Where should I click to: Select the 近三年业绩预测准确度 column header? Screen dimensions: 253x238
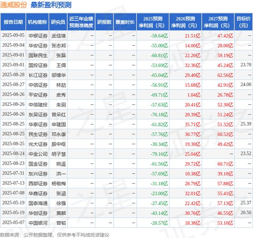81,22
